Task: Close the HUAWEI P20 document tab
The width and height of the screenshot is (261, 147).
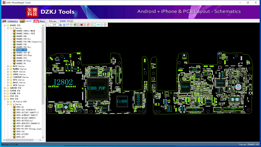Action: click(72, 21)
